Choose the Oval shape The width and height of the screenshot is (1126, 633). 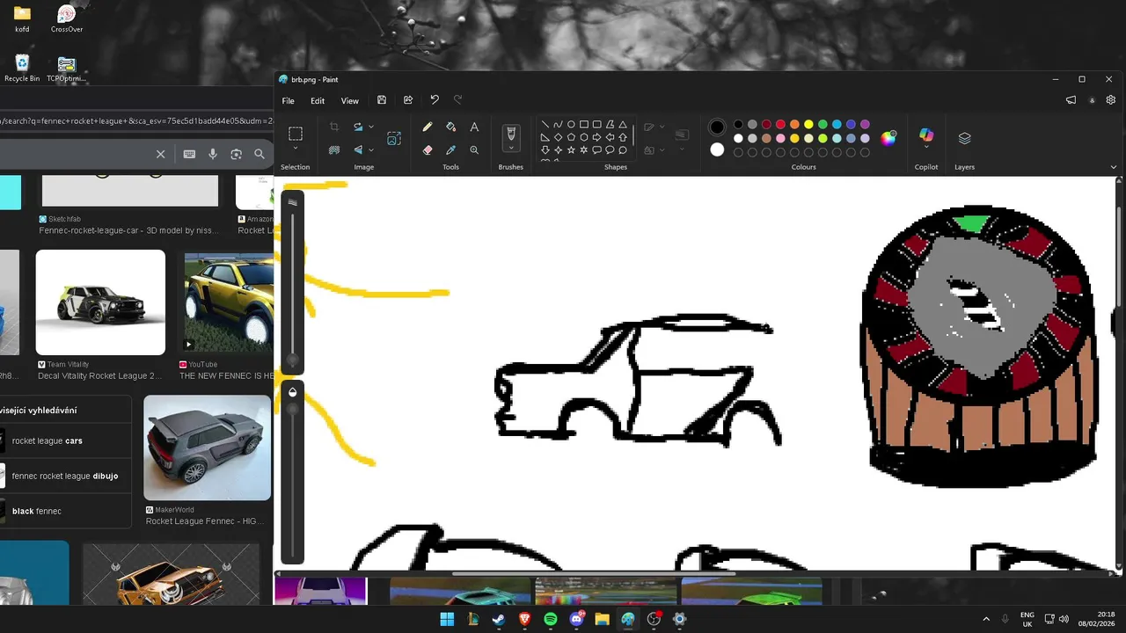tap(571, 125)
